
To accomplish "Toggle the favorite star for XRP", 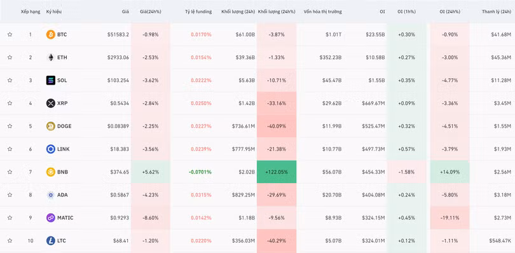I will click(x=10, y=103).
